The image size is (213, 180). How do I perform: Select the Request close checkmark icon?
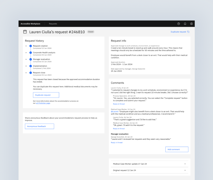[31, 72]
